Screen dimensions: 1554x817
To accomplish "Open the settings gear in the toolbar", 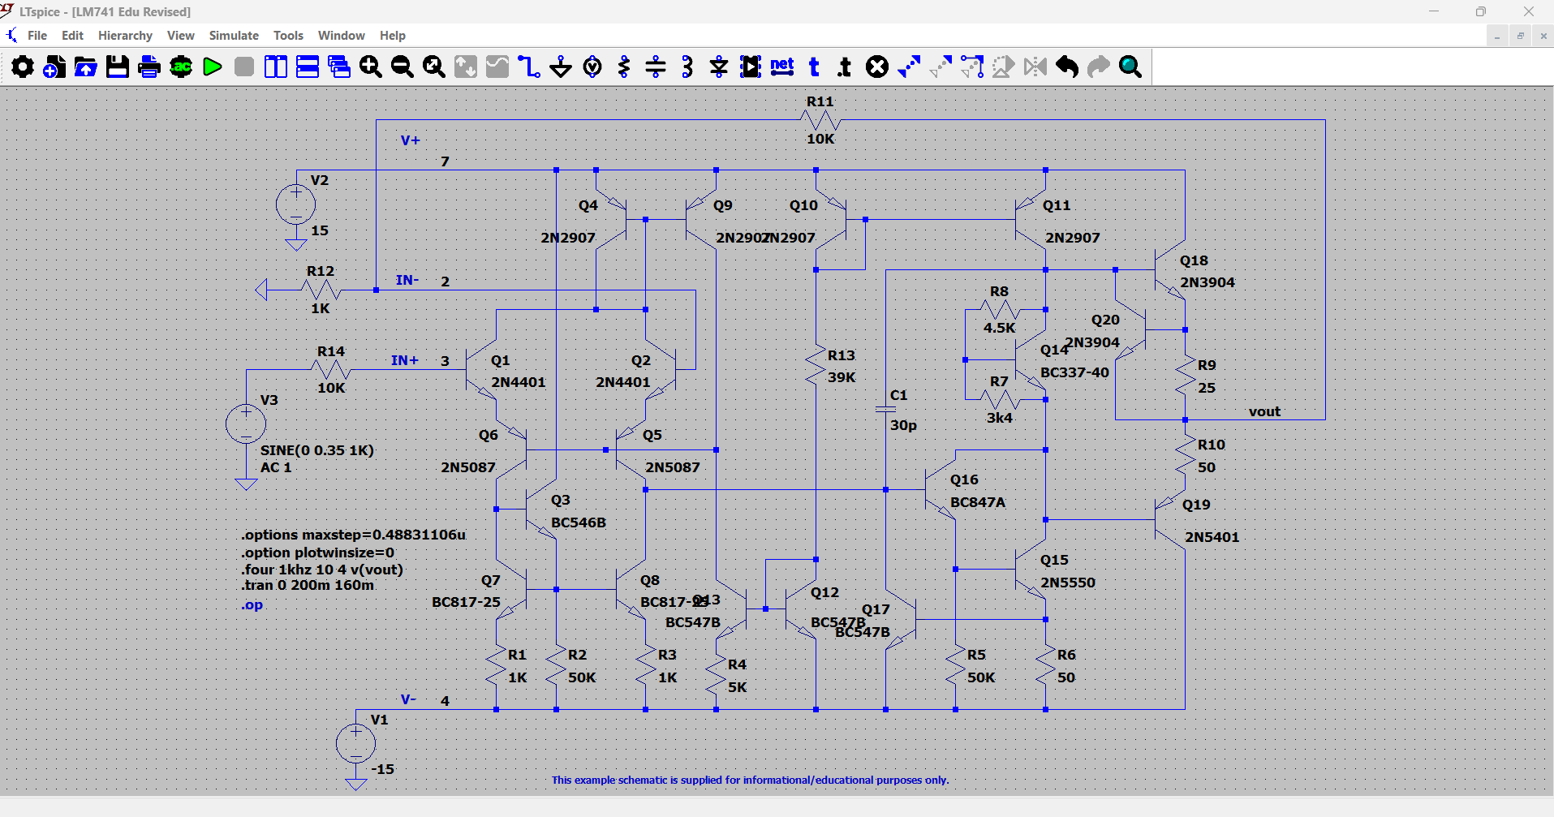I will (23, 67).
